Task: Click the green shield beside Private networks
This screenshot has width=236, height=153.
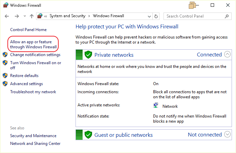Action: pyautogui.click(x=88, y=55)
